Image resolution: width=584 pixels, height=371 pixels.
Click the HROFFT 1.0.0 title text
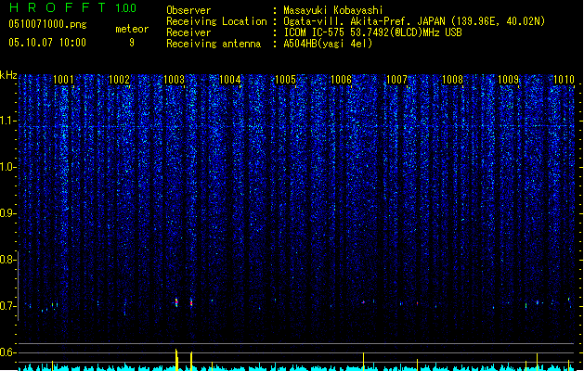pyautogui.click(x=72, y=7)
